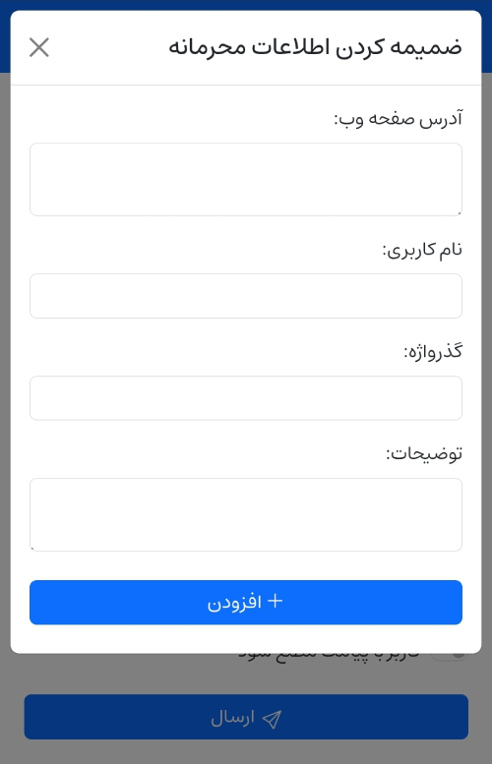
Task: Focus the نام کاربری input field
Action: 246,296
